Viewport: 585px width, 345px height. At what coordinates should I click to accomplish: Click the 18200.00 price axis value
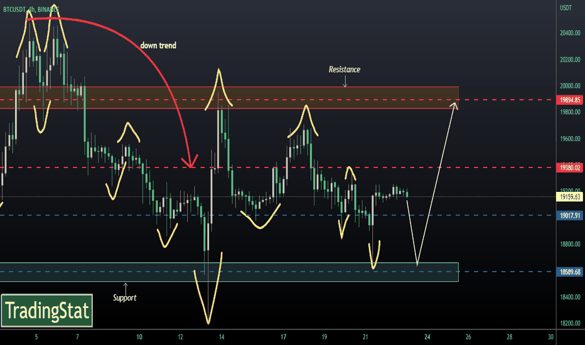pyautogui.click(x=570, y=324)
